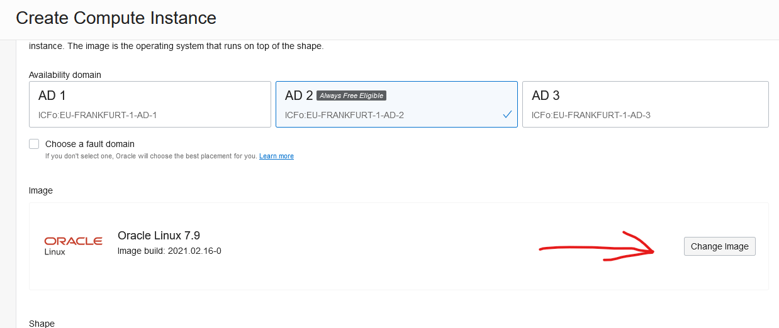Open the Learn more link
Image resolution: width=779 pixels, height=328 pixels.
(276, 156)
